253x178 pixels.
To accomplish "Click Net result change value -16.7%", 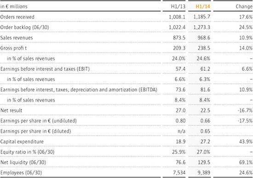I will point(245,110).
